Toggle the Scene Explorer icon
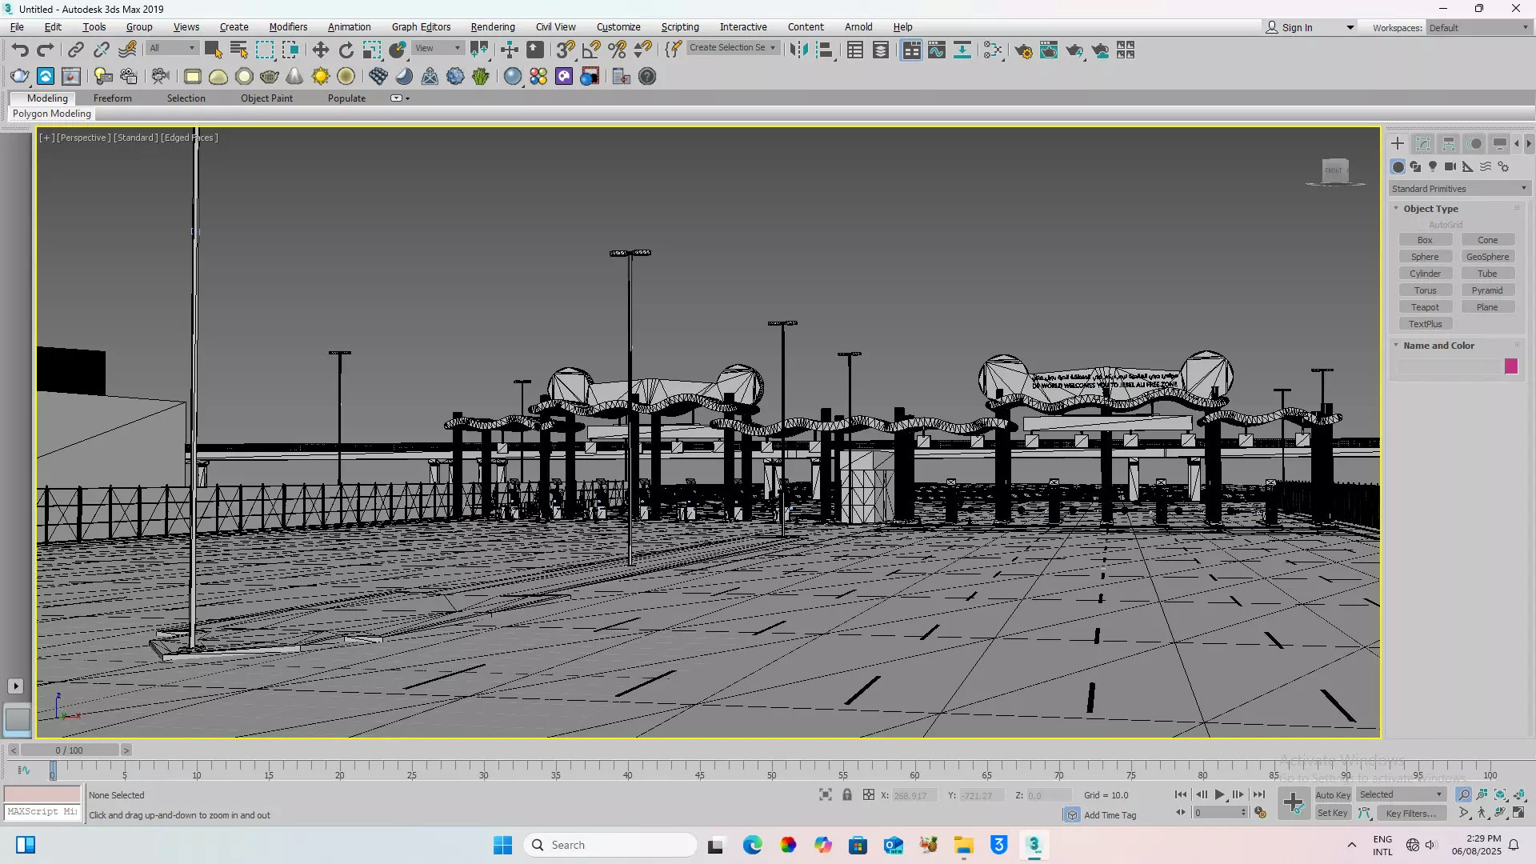This screenshot has width=1536, height=864. click(855, 50)
